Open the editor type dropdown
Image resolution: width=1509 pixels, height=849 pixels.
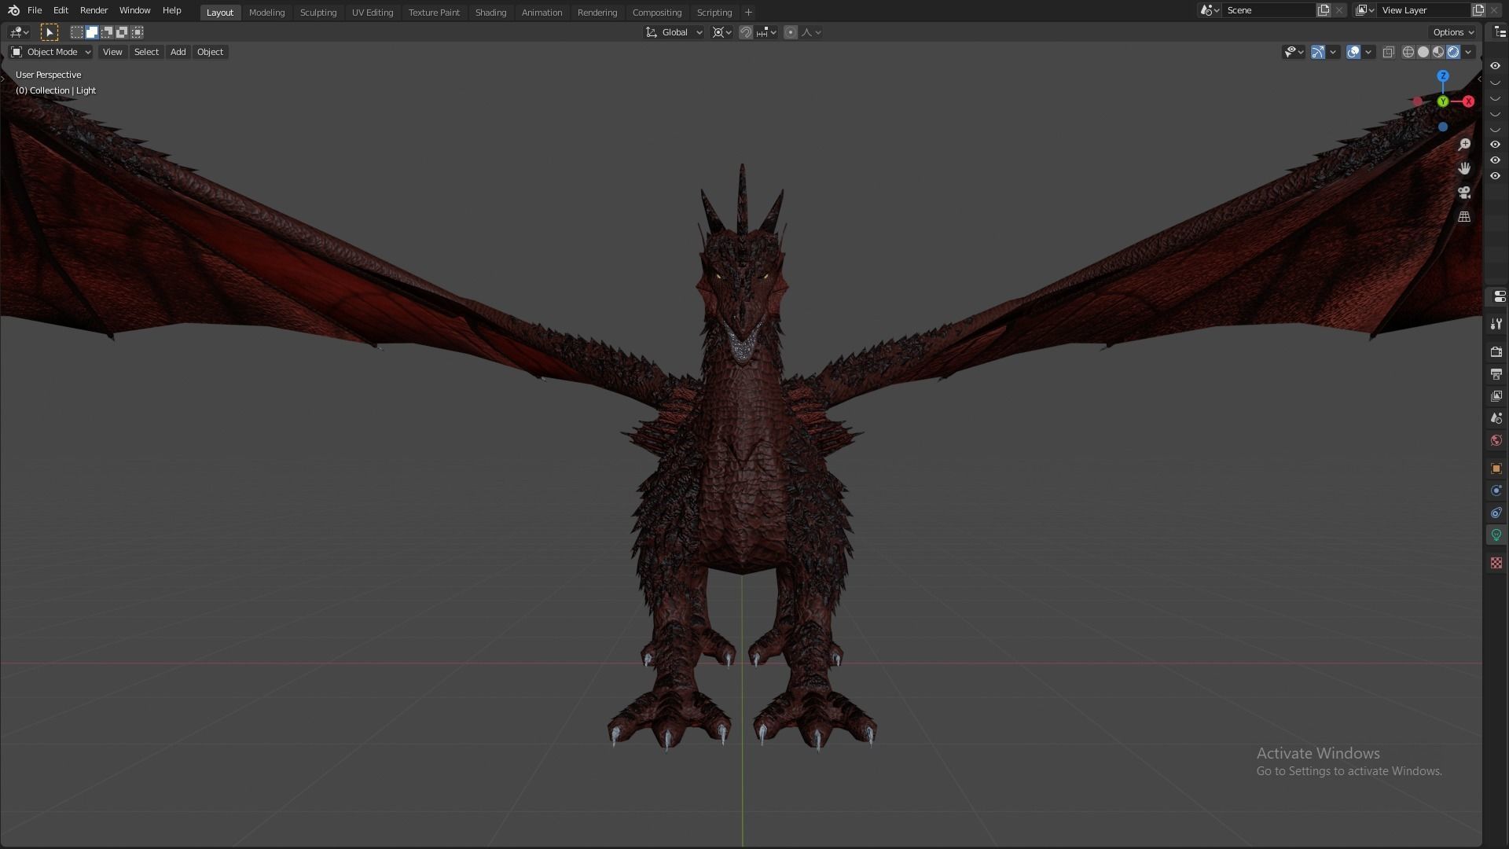coord(19,32)
